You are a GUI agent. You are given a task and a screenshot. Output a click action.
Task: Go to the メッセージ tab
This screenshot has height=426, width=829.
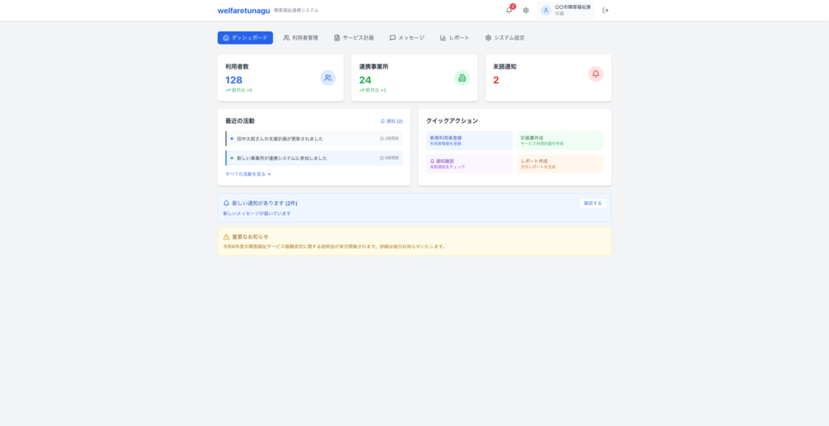406,38
